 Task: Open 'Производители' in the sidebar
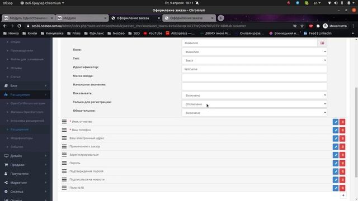coord(22,51)
